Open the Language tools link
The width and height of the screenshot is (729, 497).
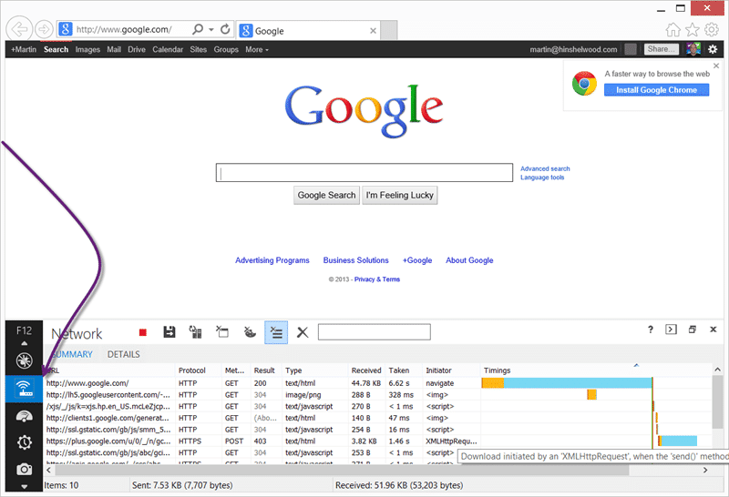tap(542, 177)
